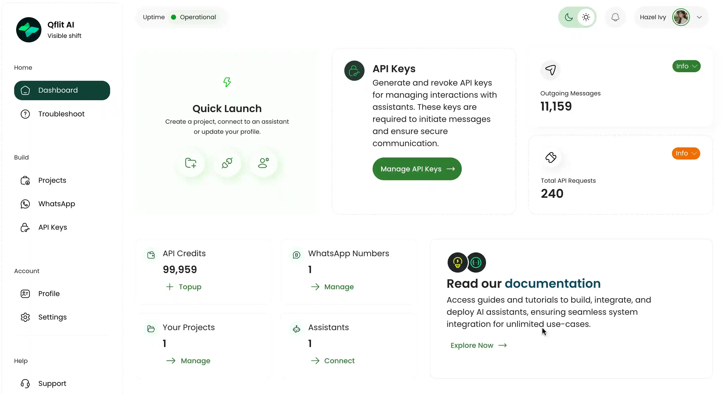
Task: Open Troubleshoot in the sidebar
Action: pos(61,114)
